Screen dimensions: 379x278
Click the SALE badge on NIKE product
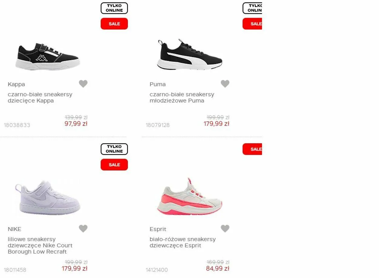114,165
